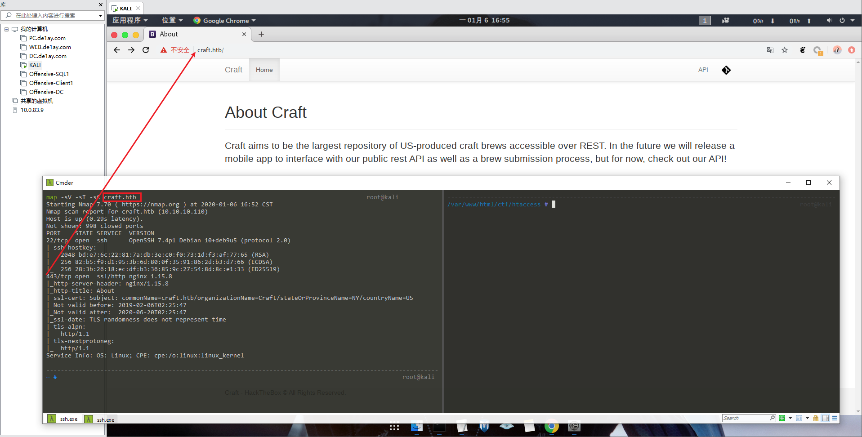Open the gear settings icon in the dock

(574, 426)
